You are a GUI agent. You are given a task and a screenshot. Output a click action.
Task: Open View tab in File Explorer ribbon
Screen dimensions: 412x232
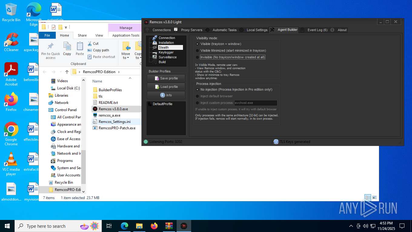99,35
